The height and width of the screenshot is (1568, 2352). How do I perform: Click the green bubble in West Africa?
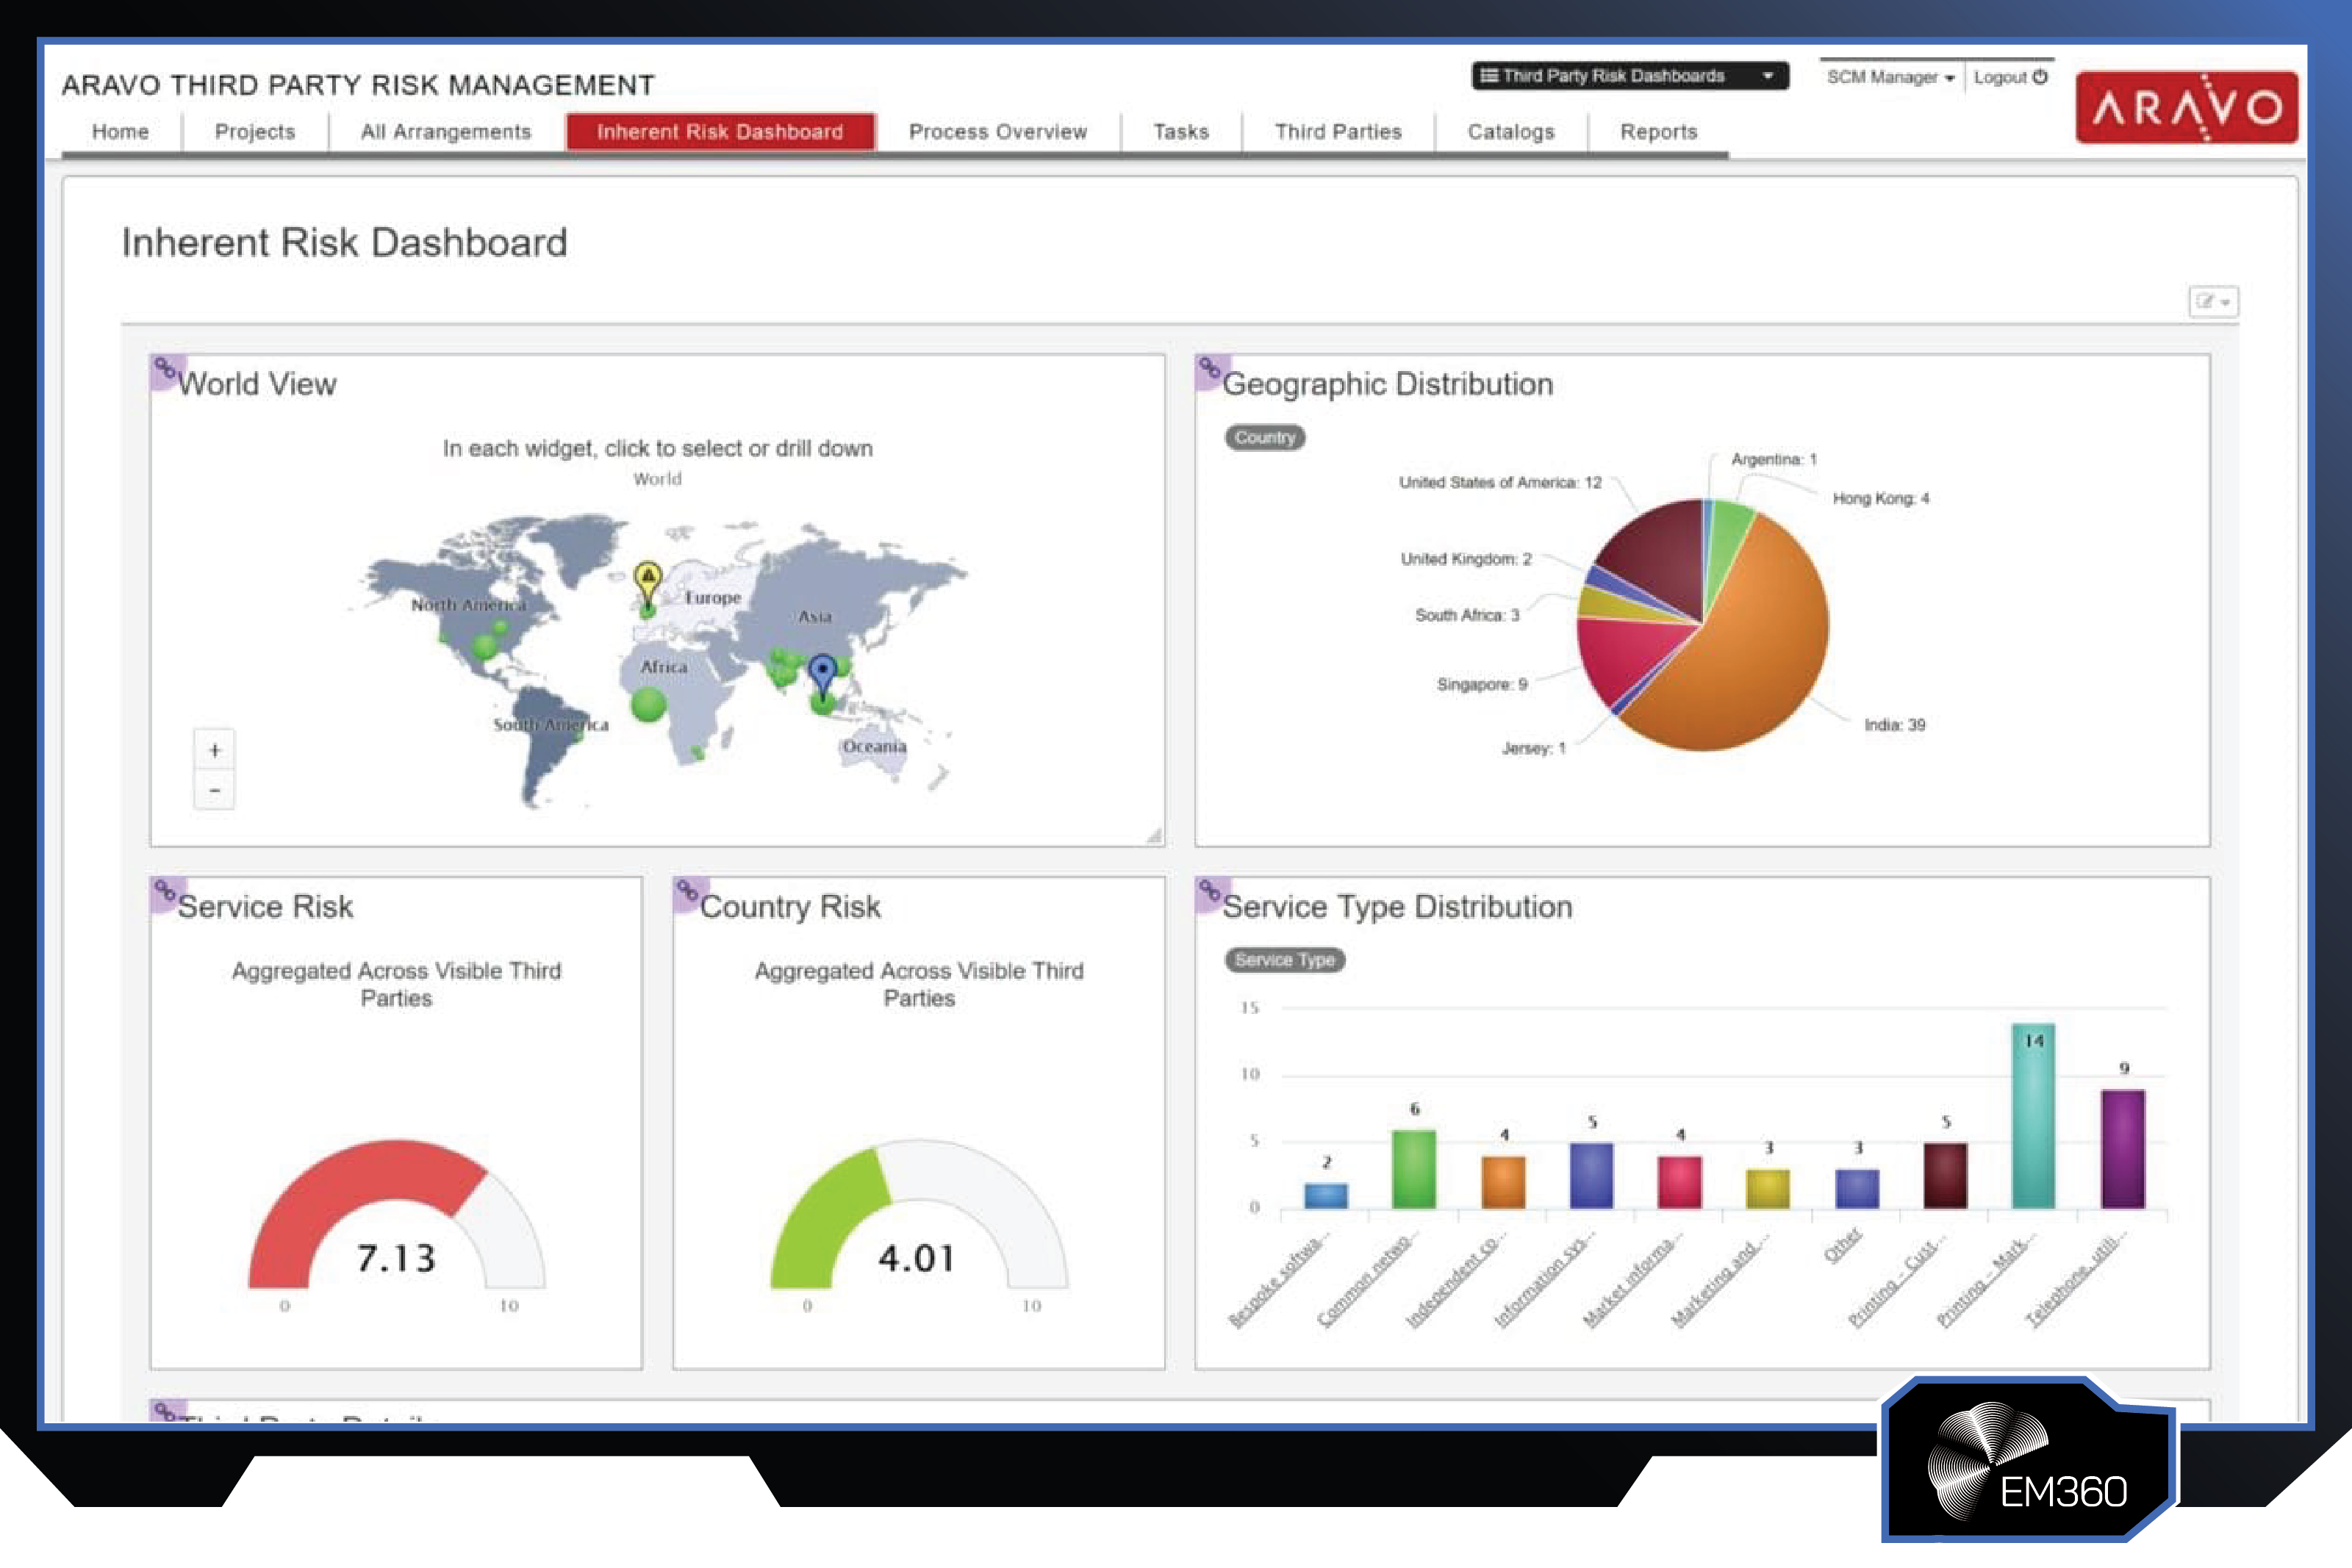tap(649, 705)
